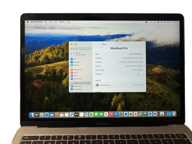Go back using the left chevron

point(95,44)
